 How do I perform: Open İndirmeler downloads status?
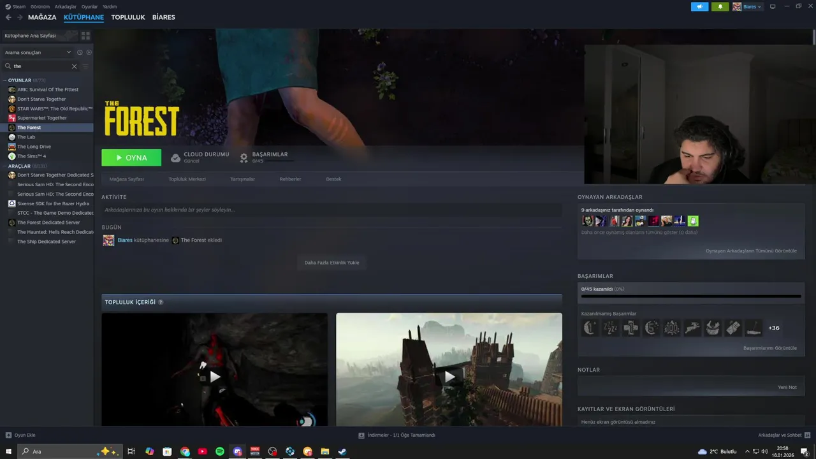pyautogui.click(x=397, y=435)
